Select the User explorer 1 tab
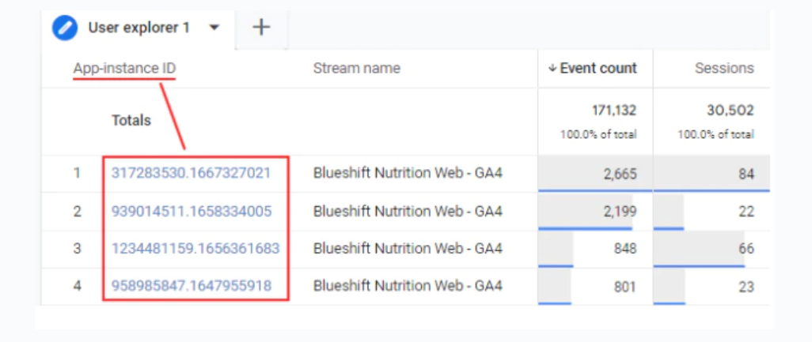 pyautogui.click(x=138, y=28)
